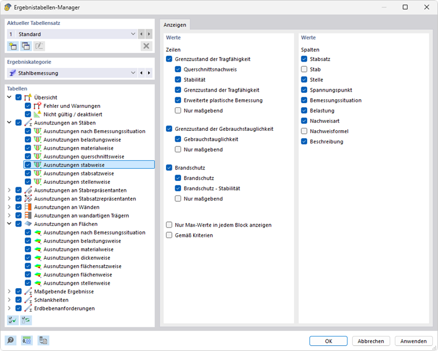Open the units and decimals 0,00 icon
This screenshot has height=351, width=438.
pyautogui.click(x=27, y=340)
